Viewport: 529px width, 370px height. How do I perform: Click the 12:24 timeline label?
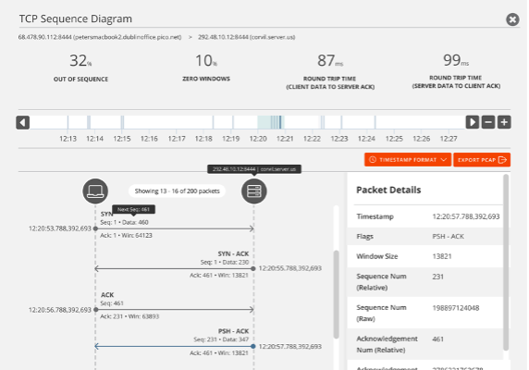[x=366, y=139]
